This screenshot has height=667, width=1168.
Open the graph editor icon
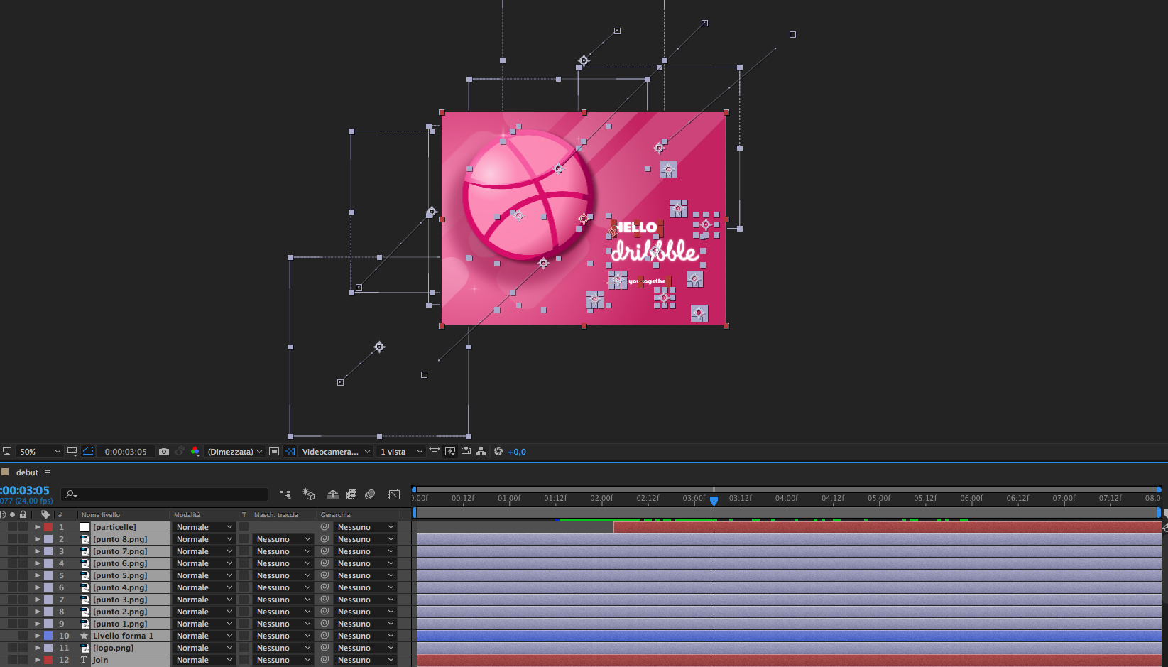394,494
